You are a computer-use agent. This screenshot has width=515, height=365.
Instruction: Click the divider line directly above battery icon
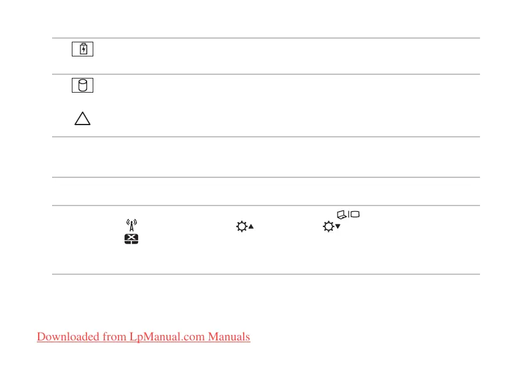pos(265,38)
